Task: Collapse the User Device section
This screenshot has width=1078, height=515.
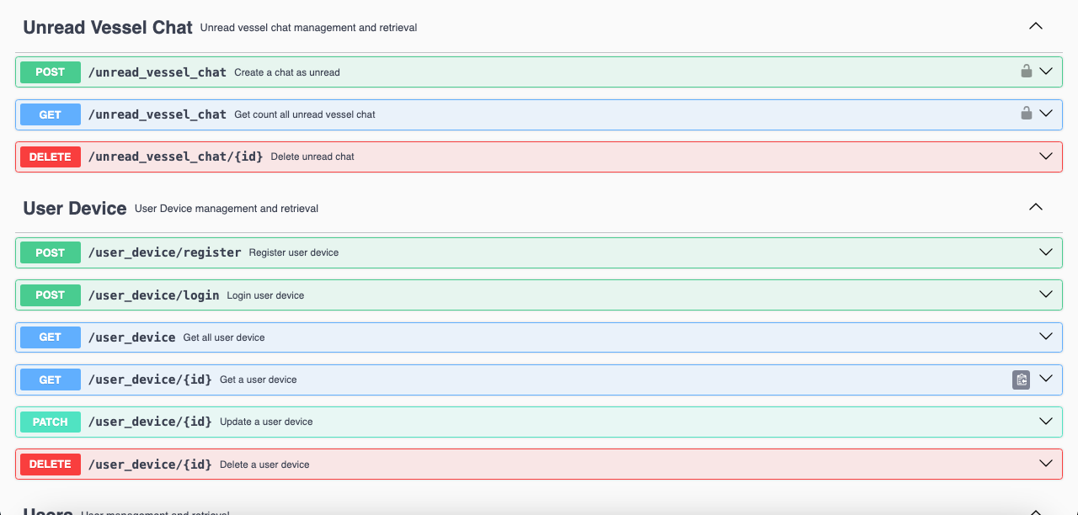Action: 1036,207
